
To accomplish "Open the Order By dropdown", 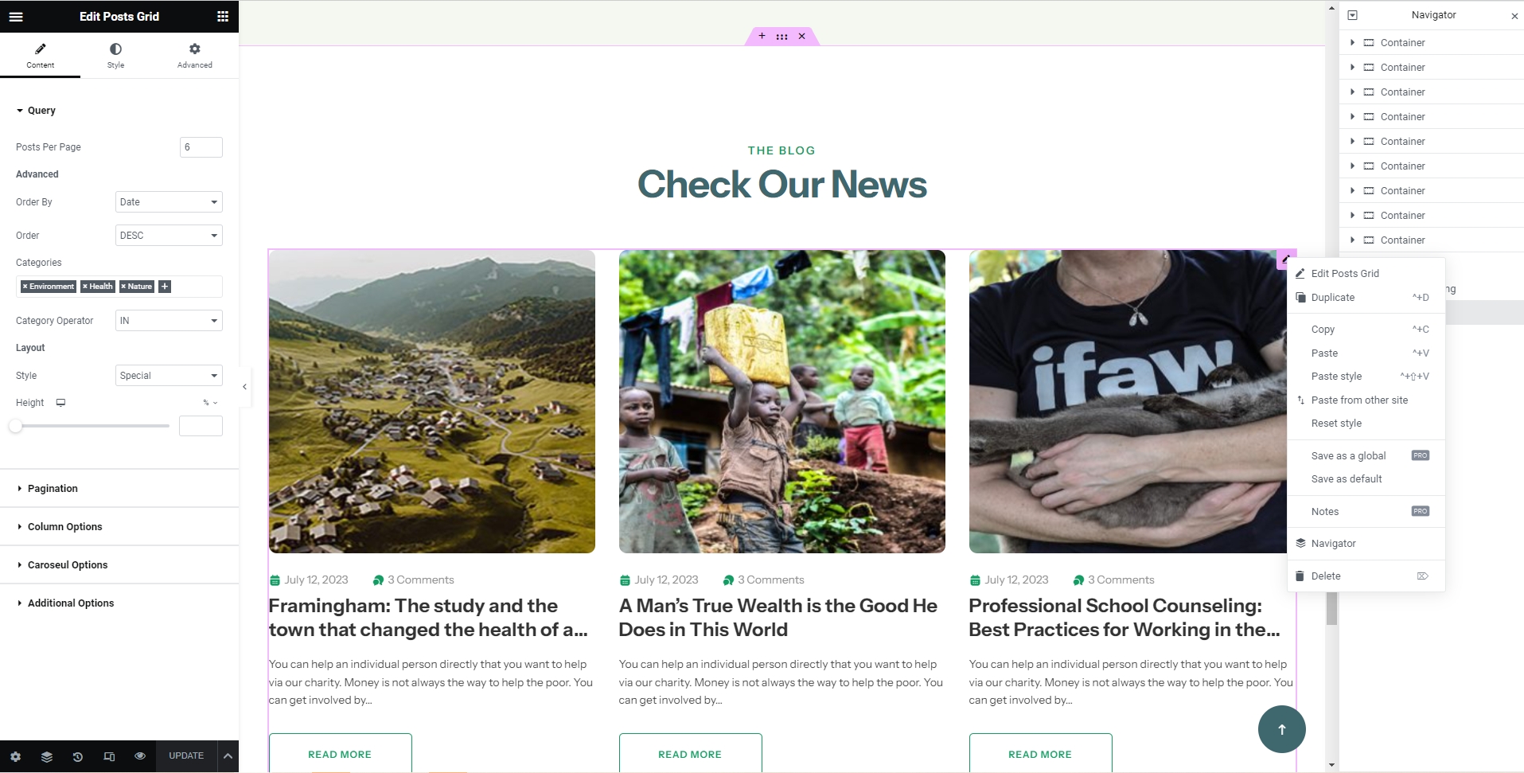I will [x=169, y=202].
